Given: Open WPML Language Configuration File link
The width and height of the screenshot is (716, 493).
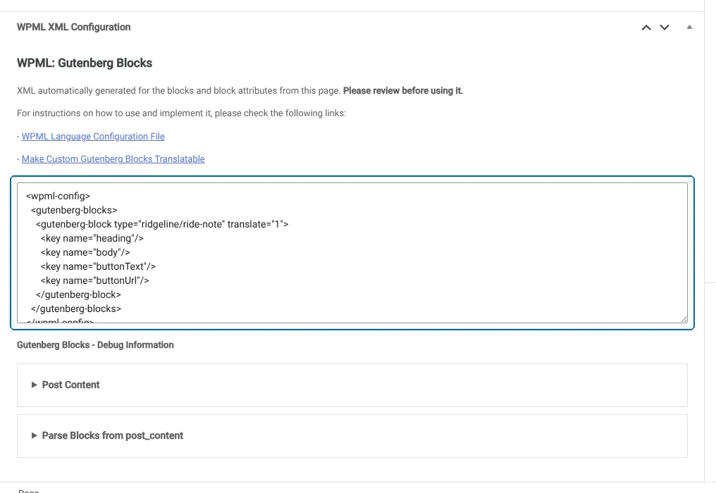Looking at the screenshot, I should coord(93,137).
